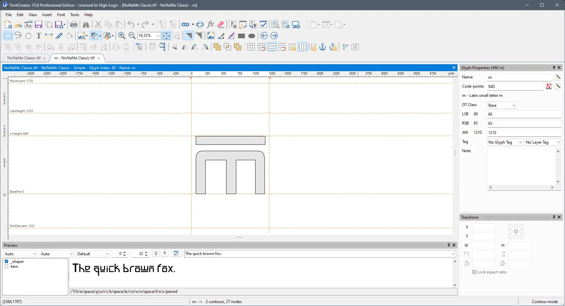The image size is (565, 306).
Task: Zoom out with the magnifier minus icon
Action: coord(132,36)
